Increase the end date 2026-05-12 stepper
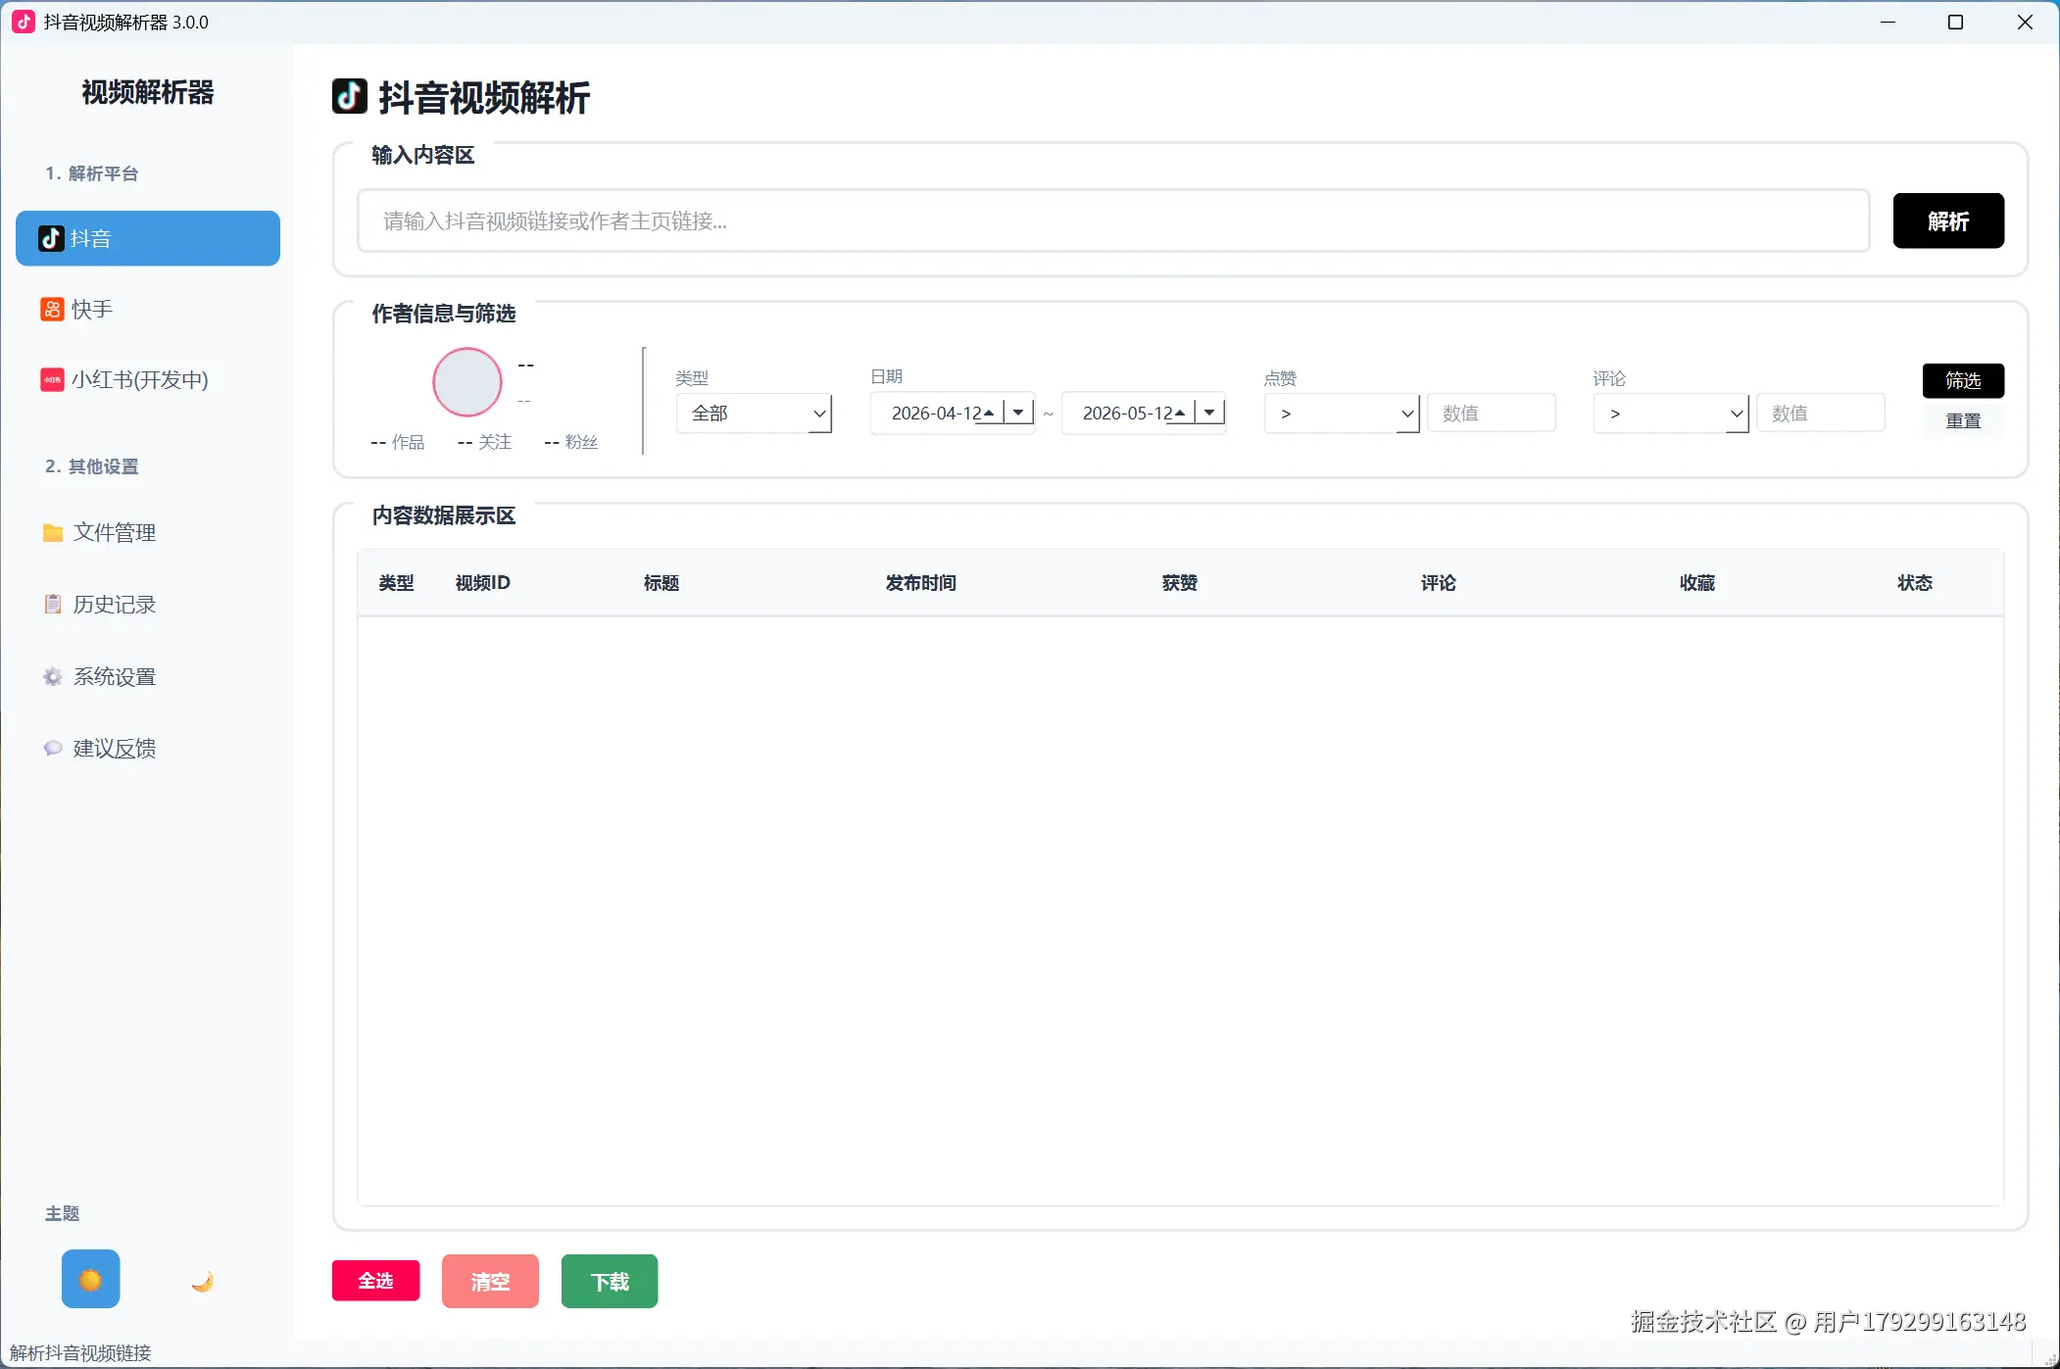The image size is (2060, 1369). pos(1180,413)
